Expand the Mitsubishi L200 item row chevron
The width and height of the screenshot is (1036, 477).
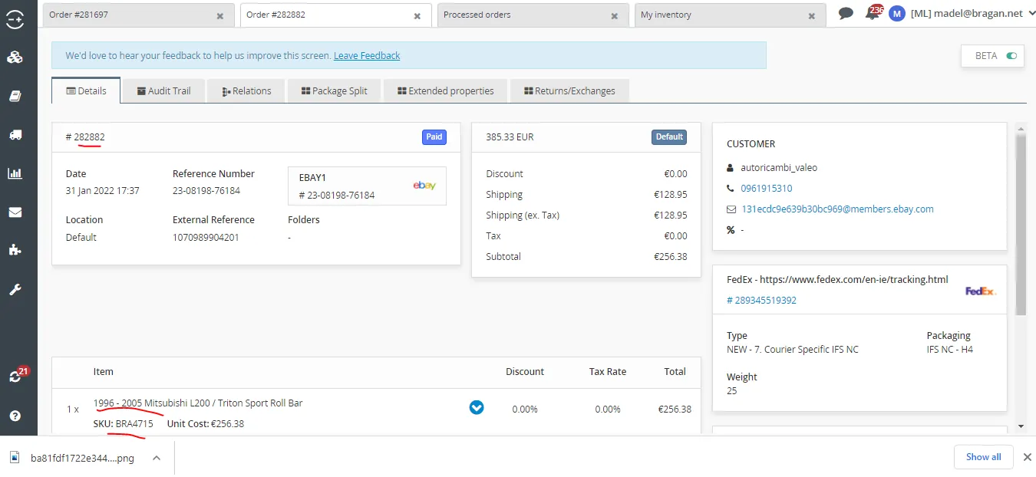click(477, 407)
